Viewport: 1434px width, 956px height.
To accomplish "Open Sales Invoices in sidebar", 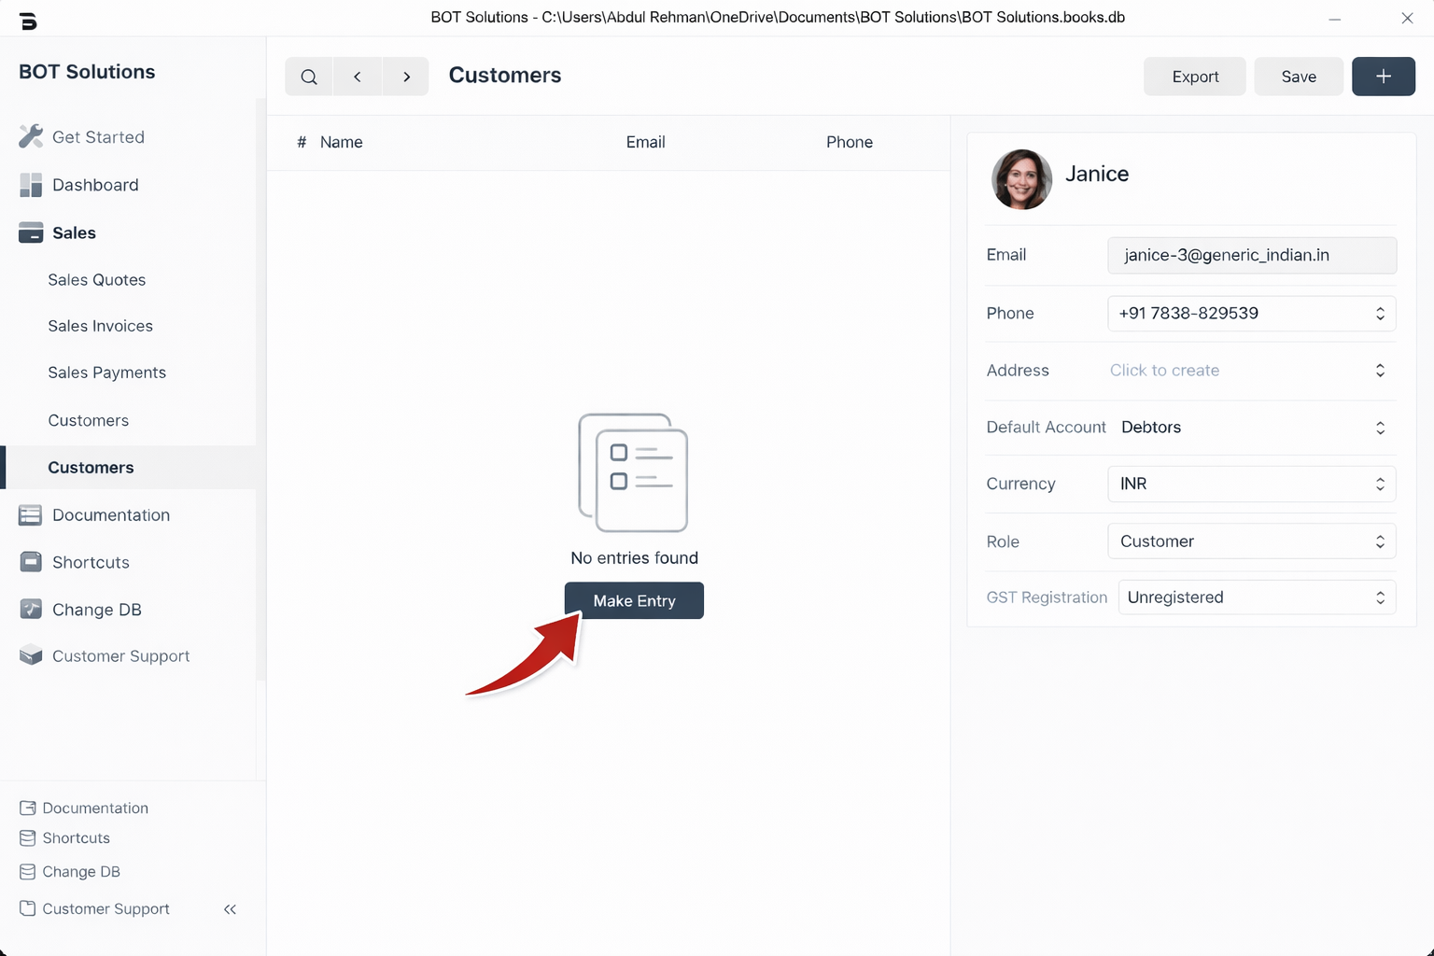I will (x=100, y=326).
